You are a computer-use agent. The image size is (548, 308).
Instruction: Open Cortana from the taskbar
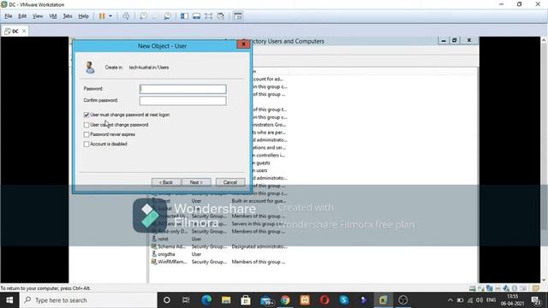pos(167,300)
